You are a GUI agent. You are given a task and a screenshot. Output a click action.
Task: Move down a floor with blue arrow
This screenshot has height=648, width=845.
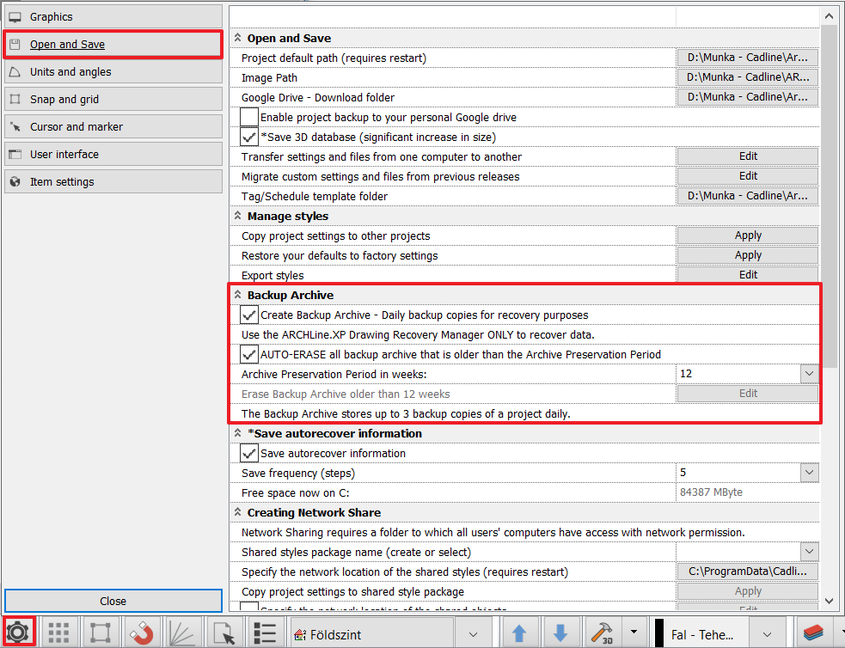(560, 633)
